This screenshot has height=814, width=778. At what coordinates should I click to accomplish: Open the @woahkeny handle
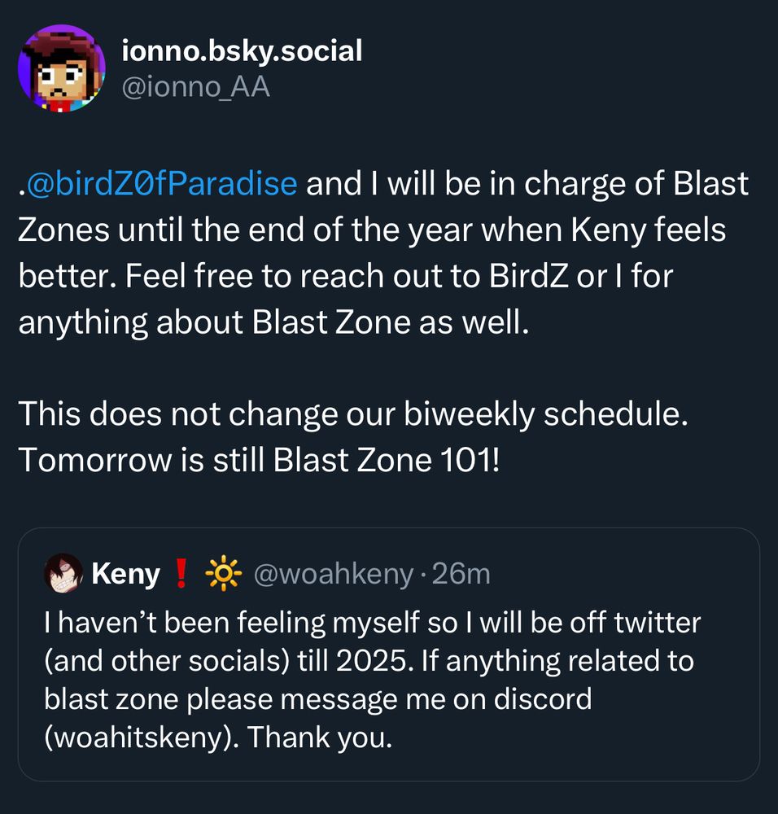click(334, 575)
